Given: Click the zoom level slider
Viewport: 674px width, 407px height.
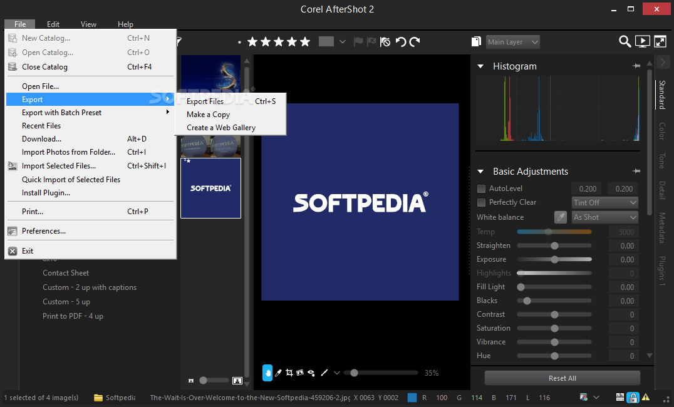Looking at the screenshot, I should click(x=382, y=373).
